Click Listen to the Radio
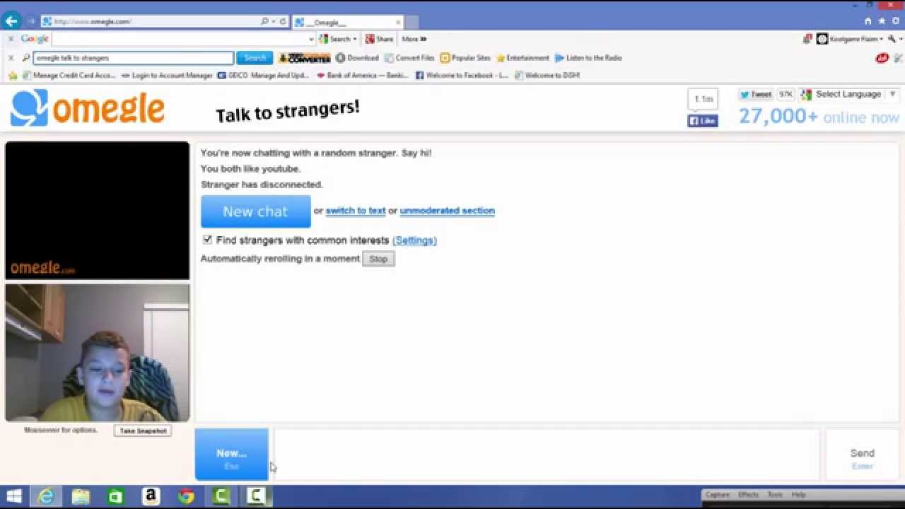The height and width of the screenshot is (509, 905). tap(588, 58)
